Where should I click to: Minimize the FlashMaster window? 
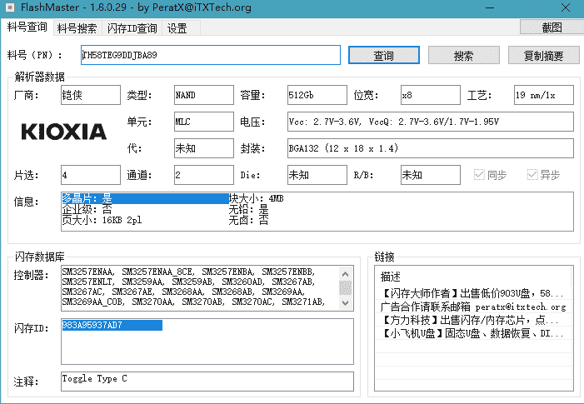click(490, 7)
